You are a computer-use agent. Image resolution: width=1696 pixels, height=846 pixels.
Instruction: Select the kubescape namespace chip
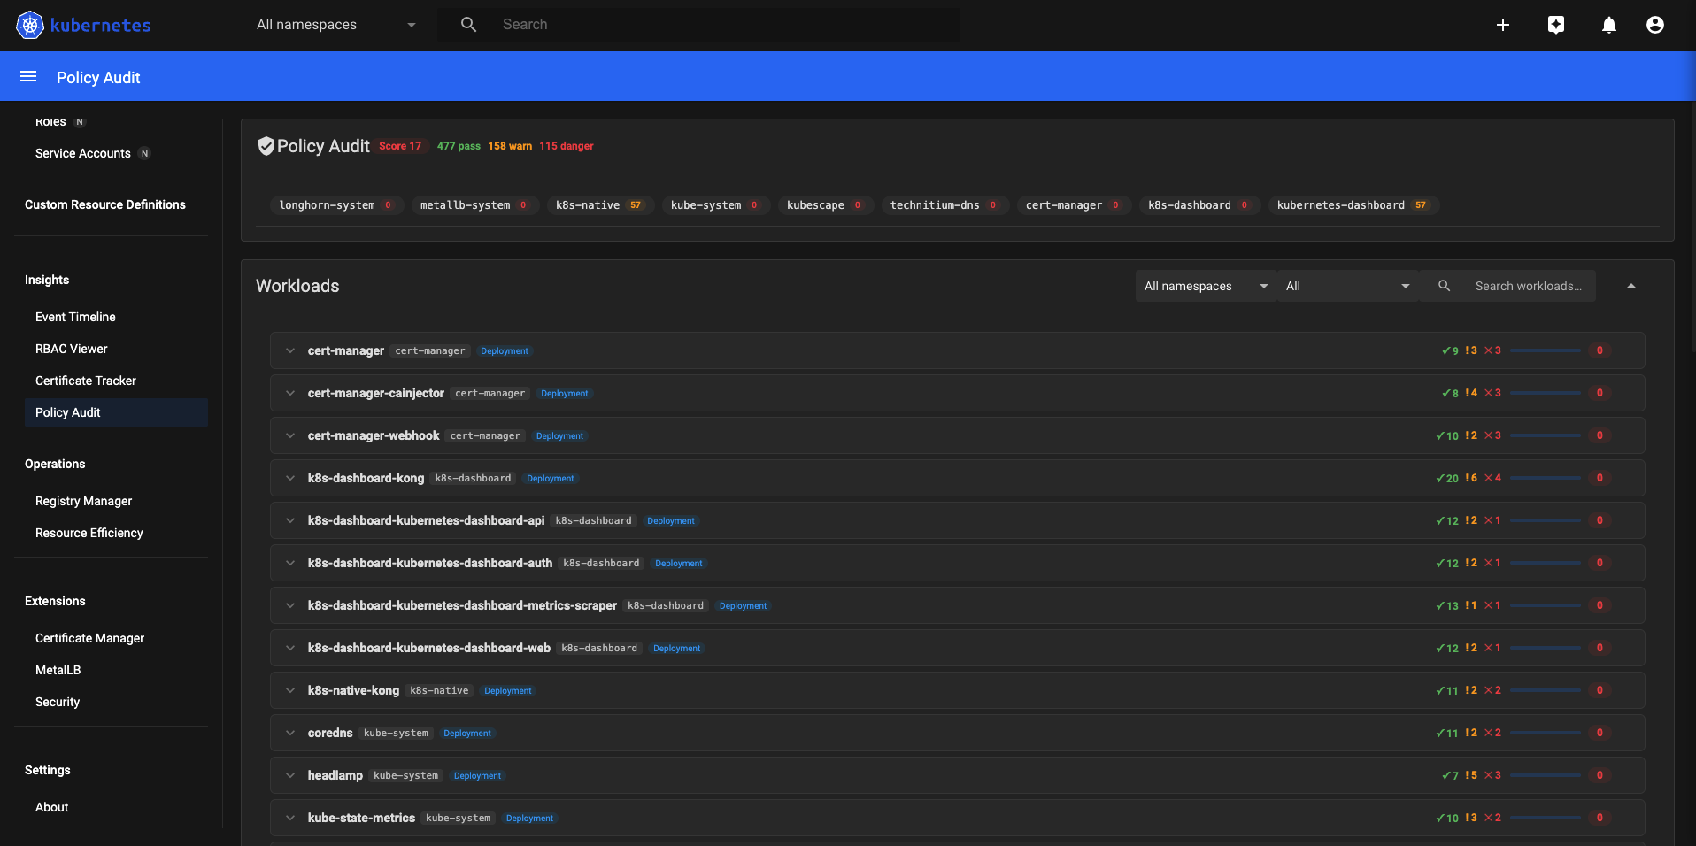(825, 205)
